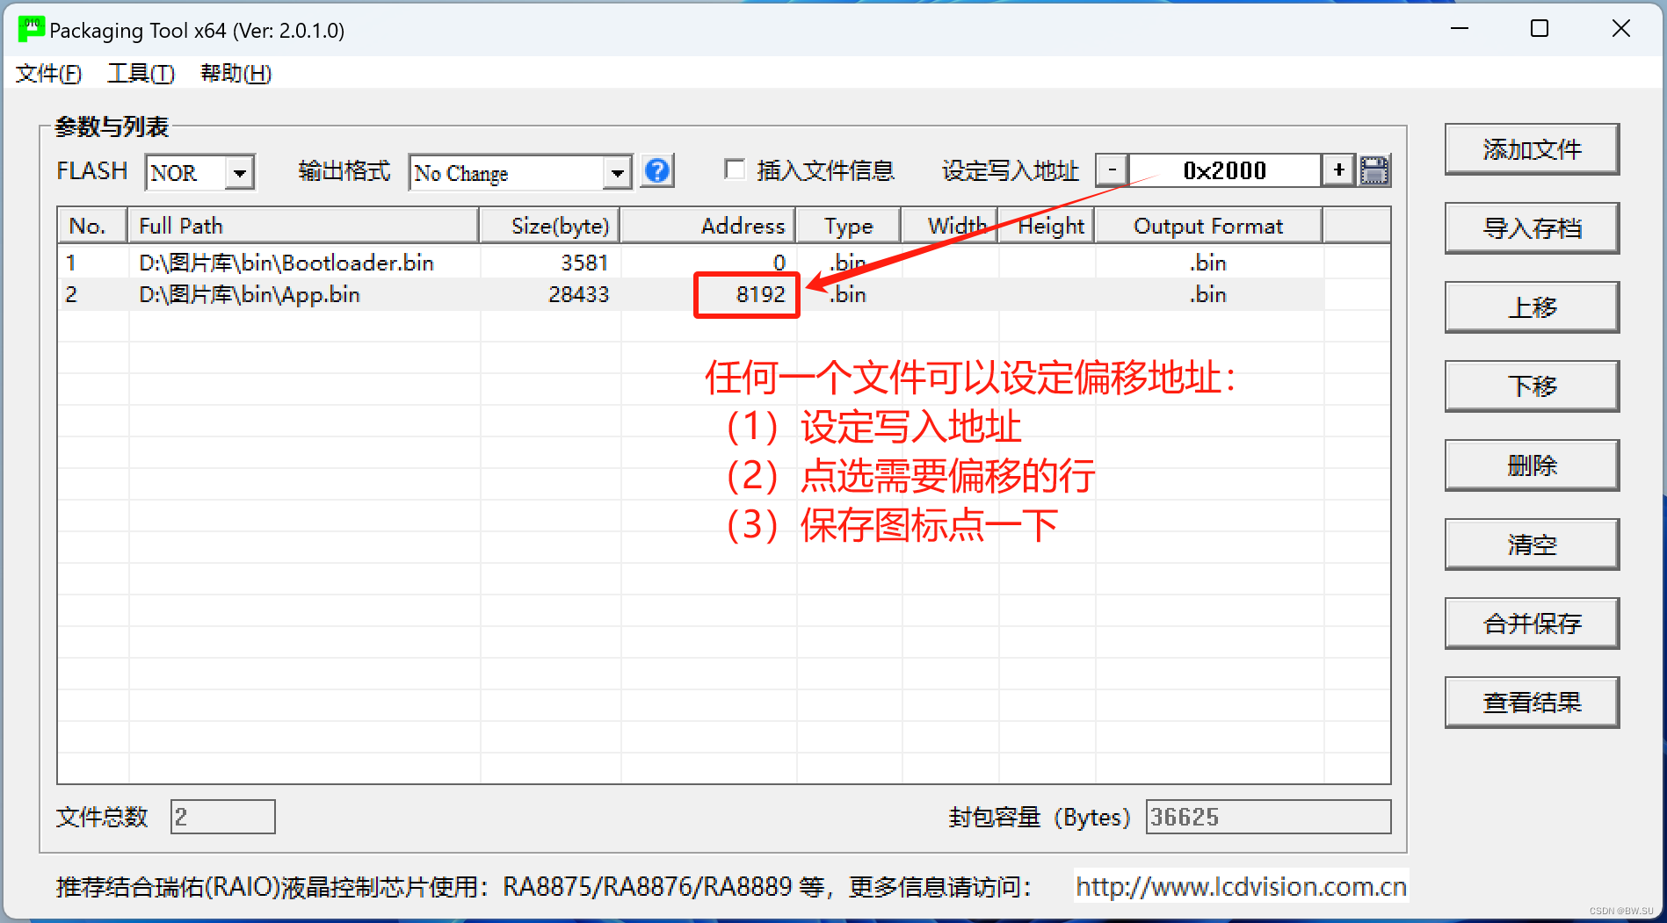This screenshot has width=1667, height=923.
Task: Click the Size(byte) column header
Action: (550, 226)
